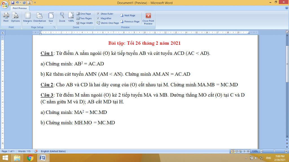Jump to the next page with double arrow
Image resolution: width=289 pixels, height=162 pixels.
click(x=287, y=147)
